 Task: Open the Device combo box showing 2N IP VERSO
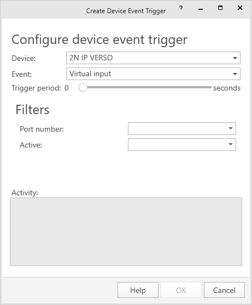(x=153, y=58)
